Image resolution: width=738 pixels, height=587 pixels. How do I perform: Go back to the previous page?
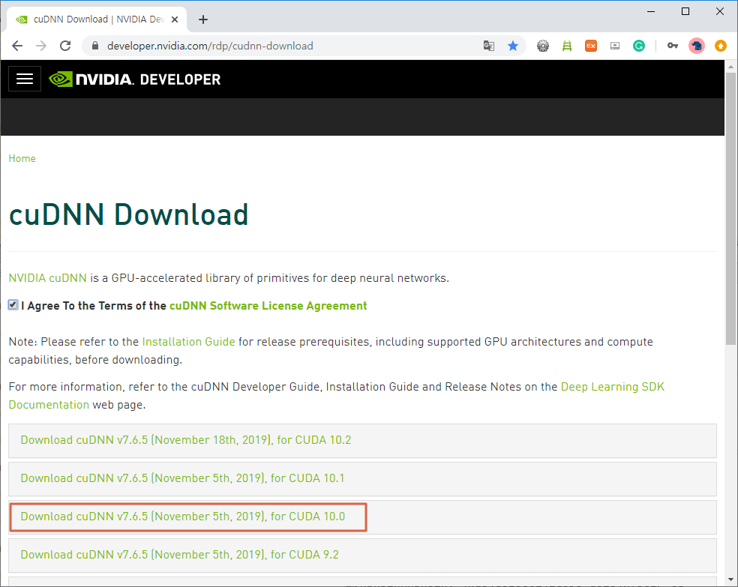tap(17, 46)
